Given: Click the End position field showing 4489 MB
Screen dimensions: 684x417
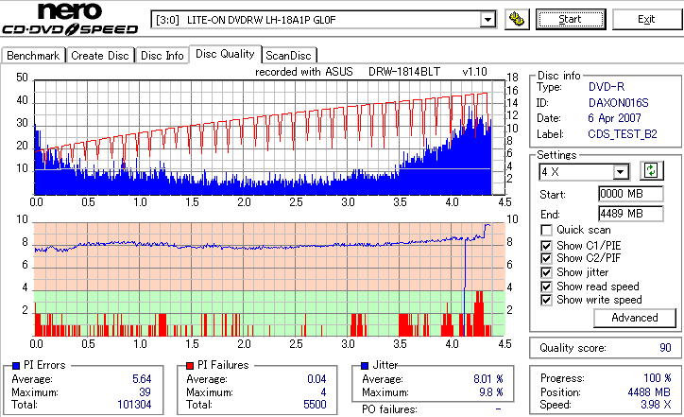Looking at the screenshot, I should pos(631,214).
